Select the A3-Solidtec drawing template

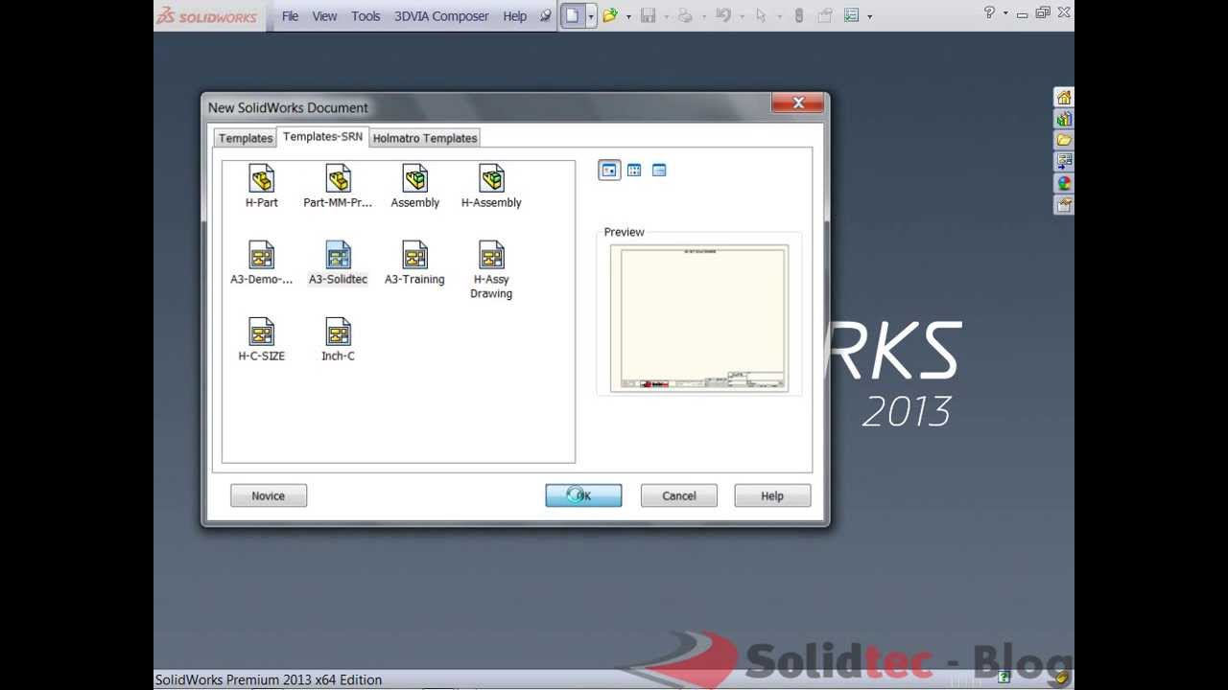[x=338, y=264]
